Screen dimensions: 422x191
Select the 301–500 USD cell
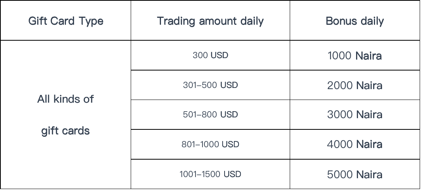click(x=210, y=85)
